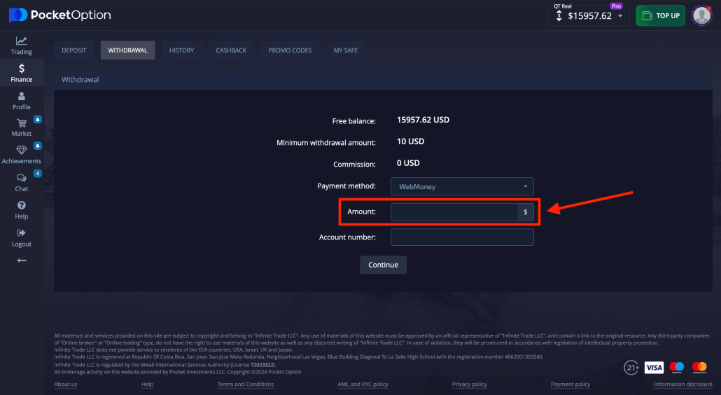Click the Achievements notification bell badge

(x=38, y=146)
